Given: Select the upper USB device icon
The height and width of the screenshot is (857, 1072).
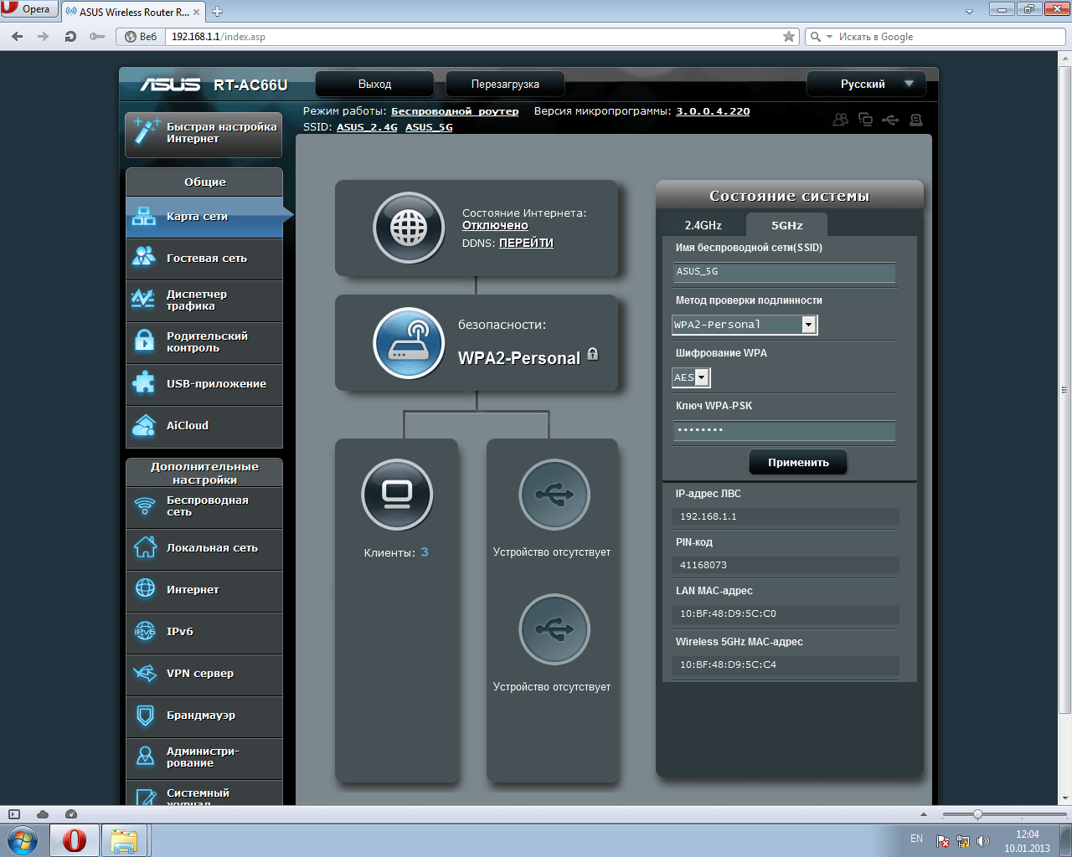Looking at the screenshot, I should [x=554, y=495].
